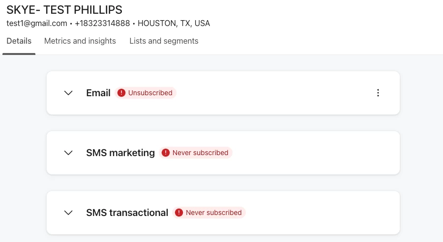
Task: Click the HOUSTON, TX, USA location text
Action: [x=174, y=24]
